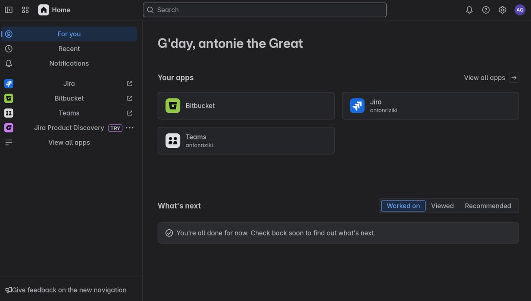The height and width of the screenshot is (301, 531).
Task: Open Teams external link icon in sidebar
Action: click(130, 113)
